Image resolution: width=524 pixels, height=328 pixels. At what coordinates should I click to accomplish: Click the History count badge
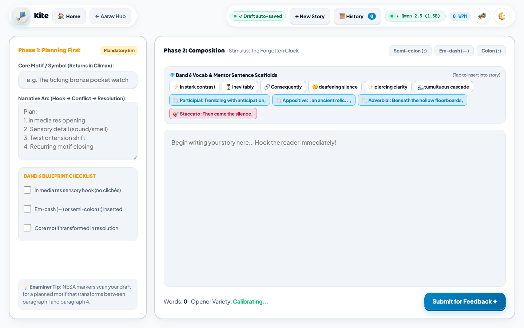[x=372, y=16]
